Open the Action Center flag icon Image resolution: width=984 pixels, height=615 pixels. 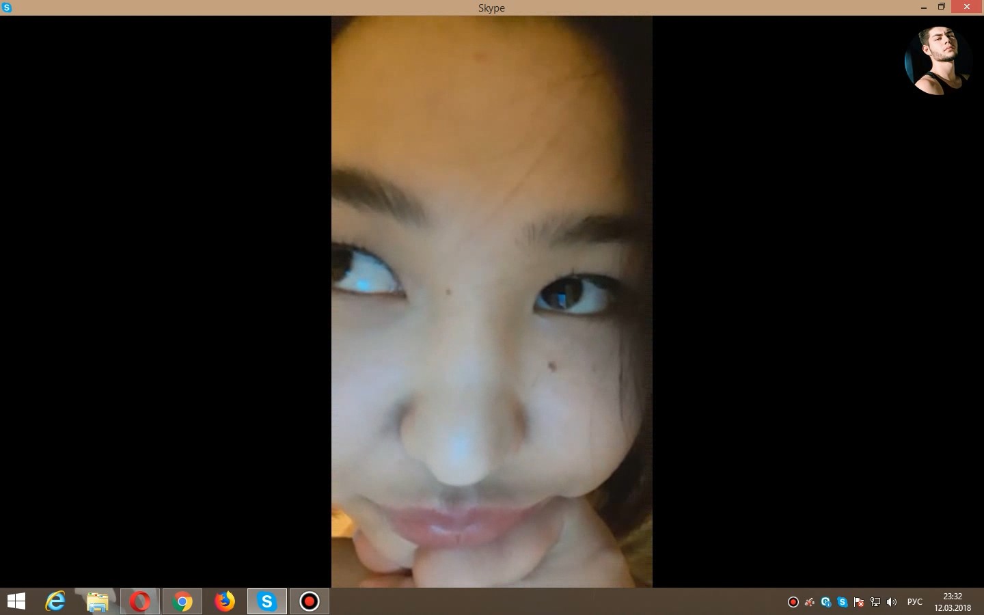[859, 602]
